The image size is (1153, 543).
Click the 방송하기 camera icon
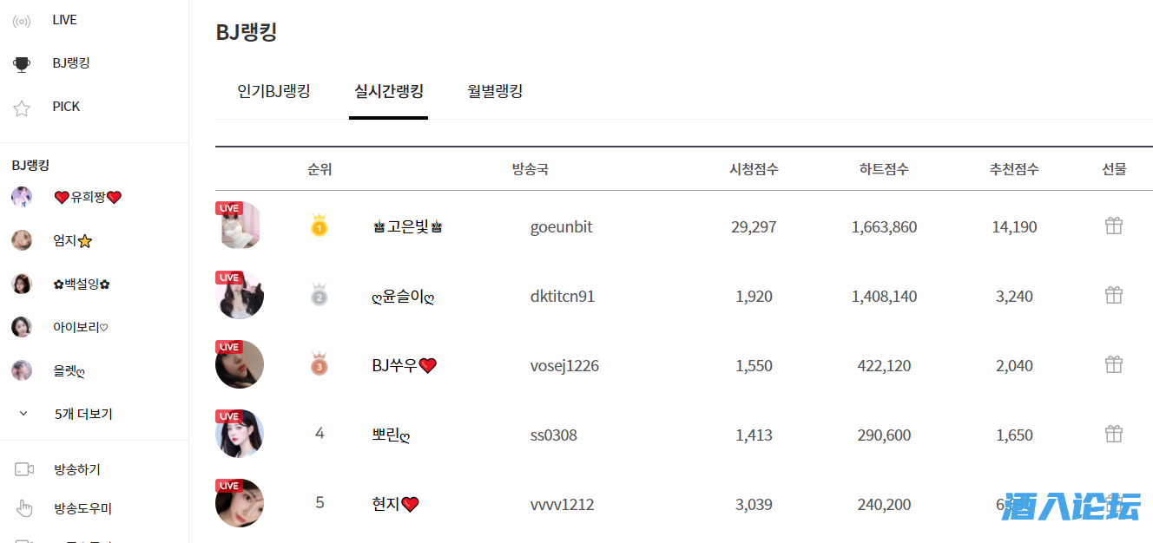coord(24,470)
